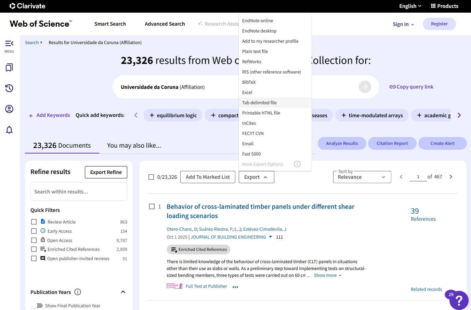
Task: Click the Search within results field
Action: 79,192
